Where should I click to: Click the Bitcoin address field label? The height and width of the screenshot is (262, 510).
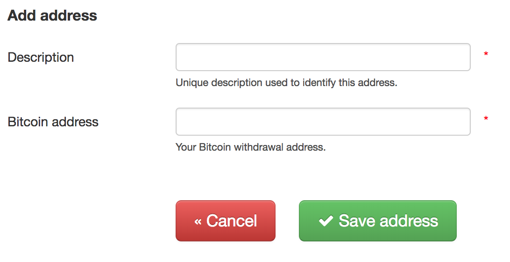click(53, 122)
